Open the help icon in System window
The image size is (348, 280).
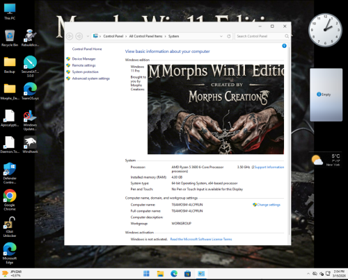point(284,46)
